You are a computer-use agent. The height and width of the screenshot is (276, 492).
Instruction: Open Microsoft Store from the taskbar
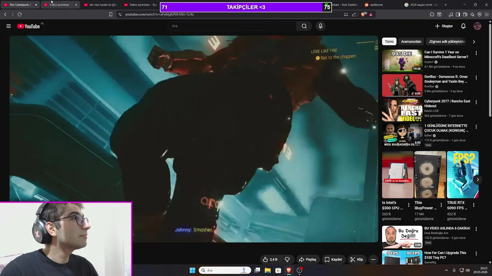point(278,270)
